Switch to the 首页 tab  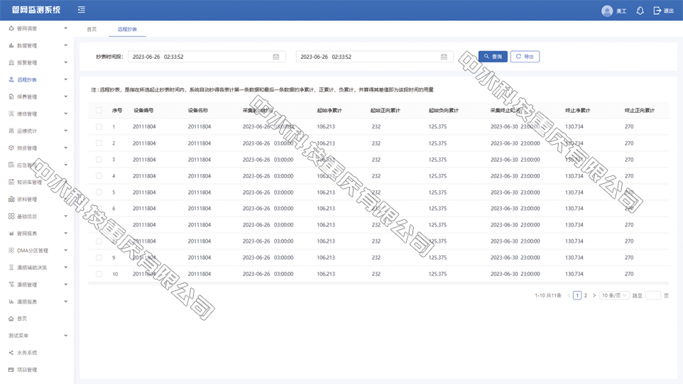[92, 29]
